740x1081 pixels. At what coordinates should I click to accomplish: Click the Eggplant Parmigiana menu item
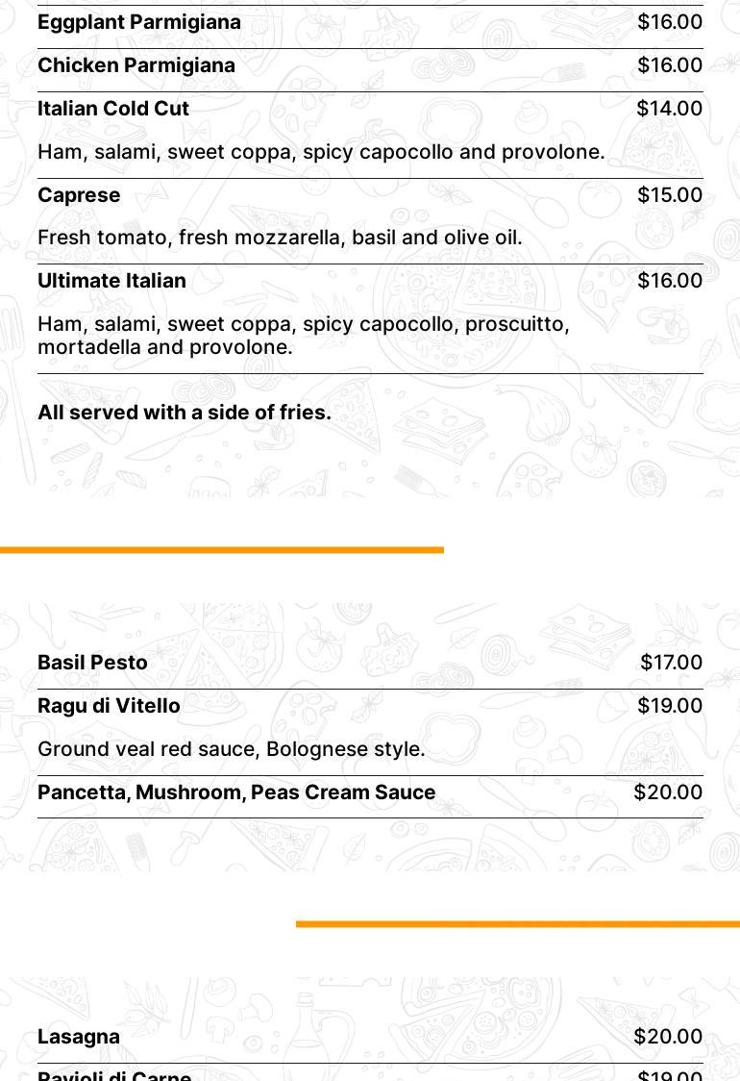[139, 22]
